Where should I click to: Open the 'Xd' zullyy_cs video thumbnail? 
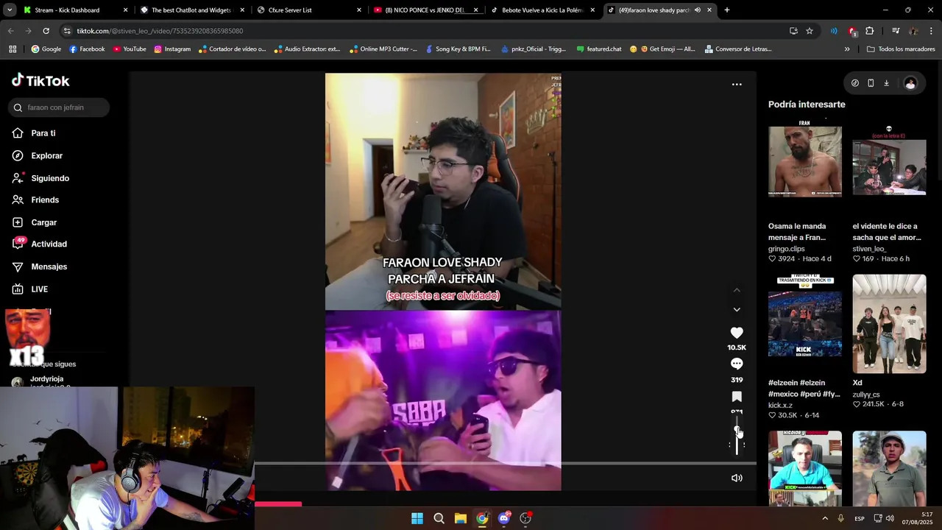pos(889,324)
